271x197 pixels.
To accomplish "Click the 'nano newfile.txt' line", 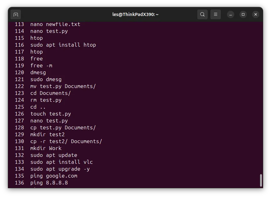I will 48,24.
